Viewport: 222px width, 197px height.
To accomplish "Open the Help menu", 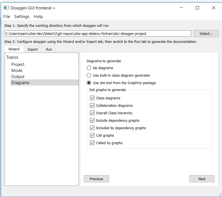I will pos(38,17).
